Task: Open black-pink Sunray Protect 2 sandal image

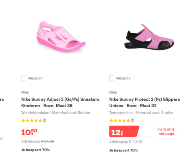Action: (x=149, y=37)
